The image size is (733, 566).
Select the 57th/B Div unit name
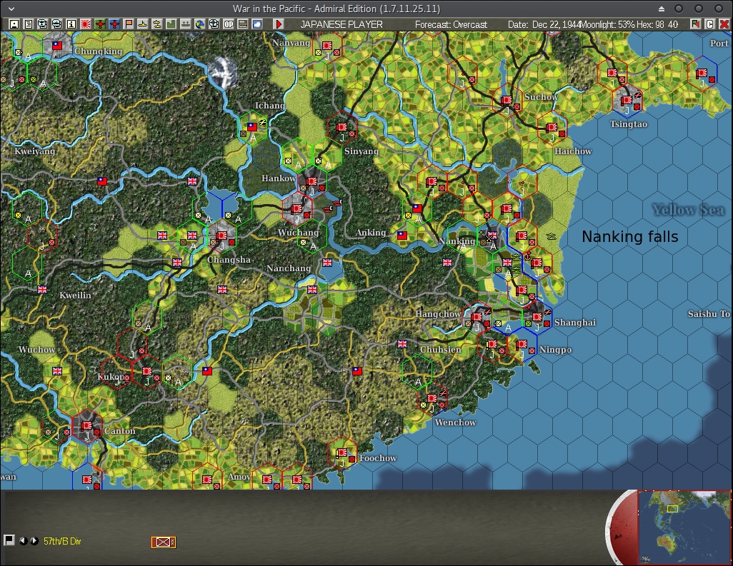[62, 541]
